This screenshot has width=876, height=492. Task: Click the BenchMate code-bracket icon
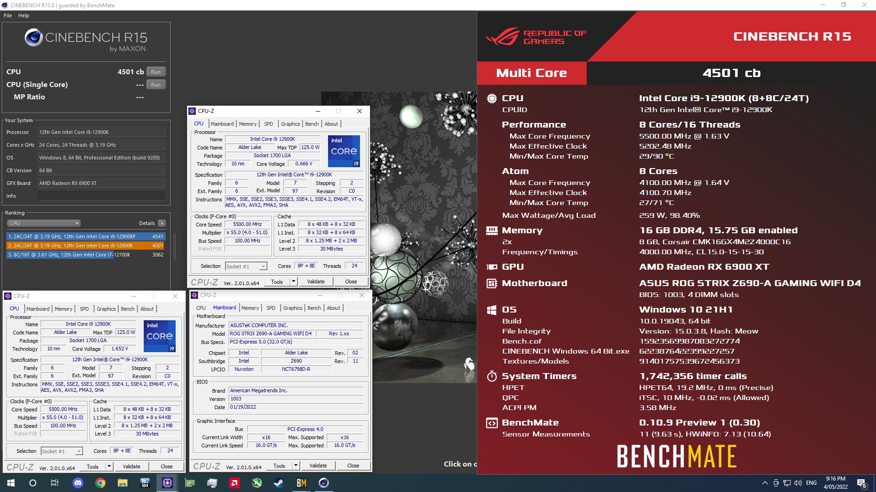[492, 423]
